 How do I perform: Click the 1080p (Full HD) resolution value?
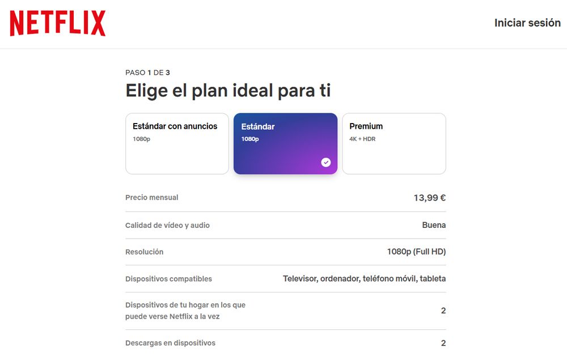(x=415, y=251)
